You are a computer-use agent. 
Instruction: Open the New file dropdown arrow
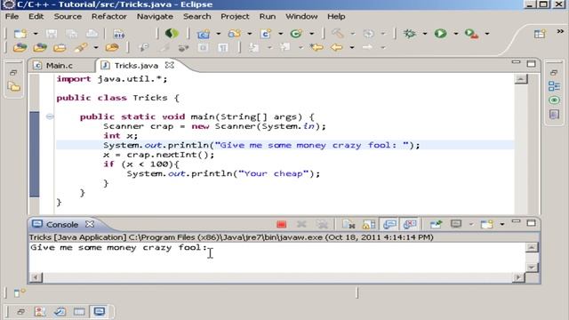(36, 34)
